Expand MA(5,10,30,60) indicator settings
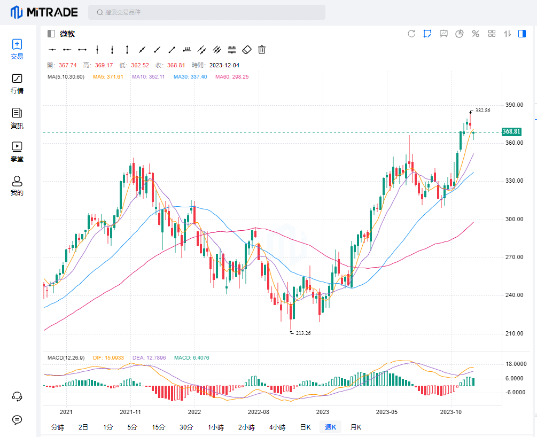 pyautogui.click(x=66, y=77)
